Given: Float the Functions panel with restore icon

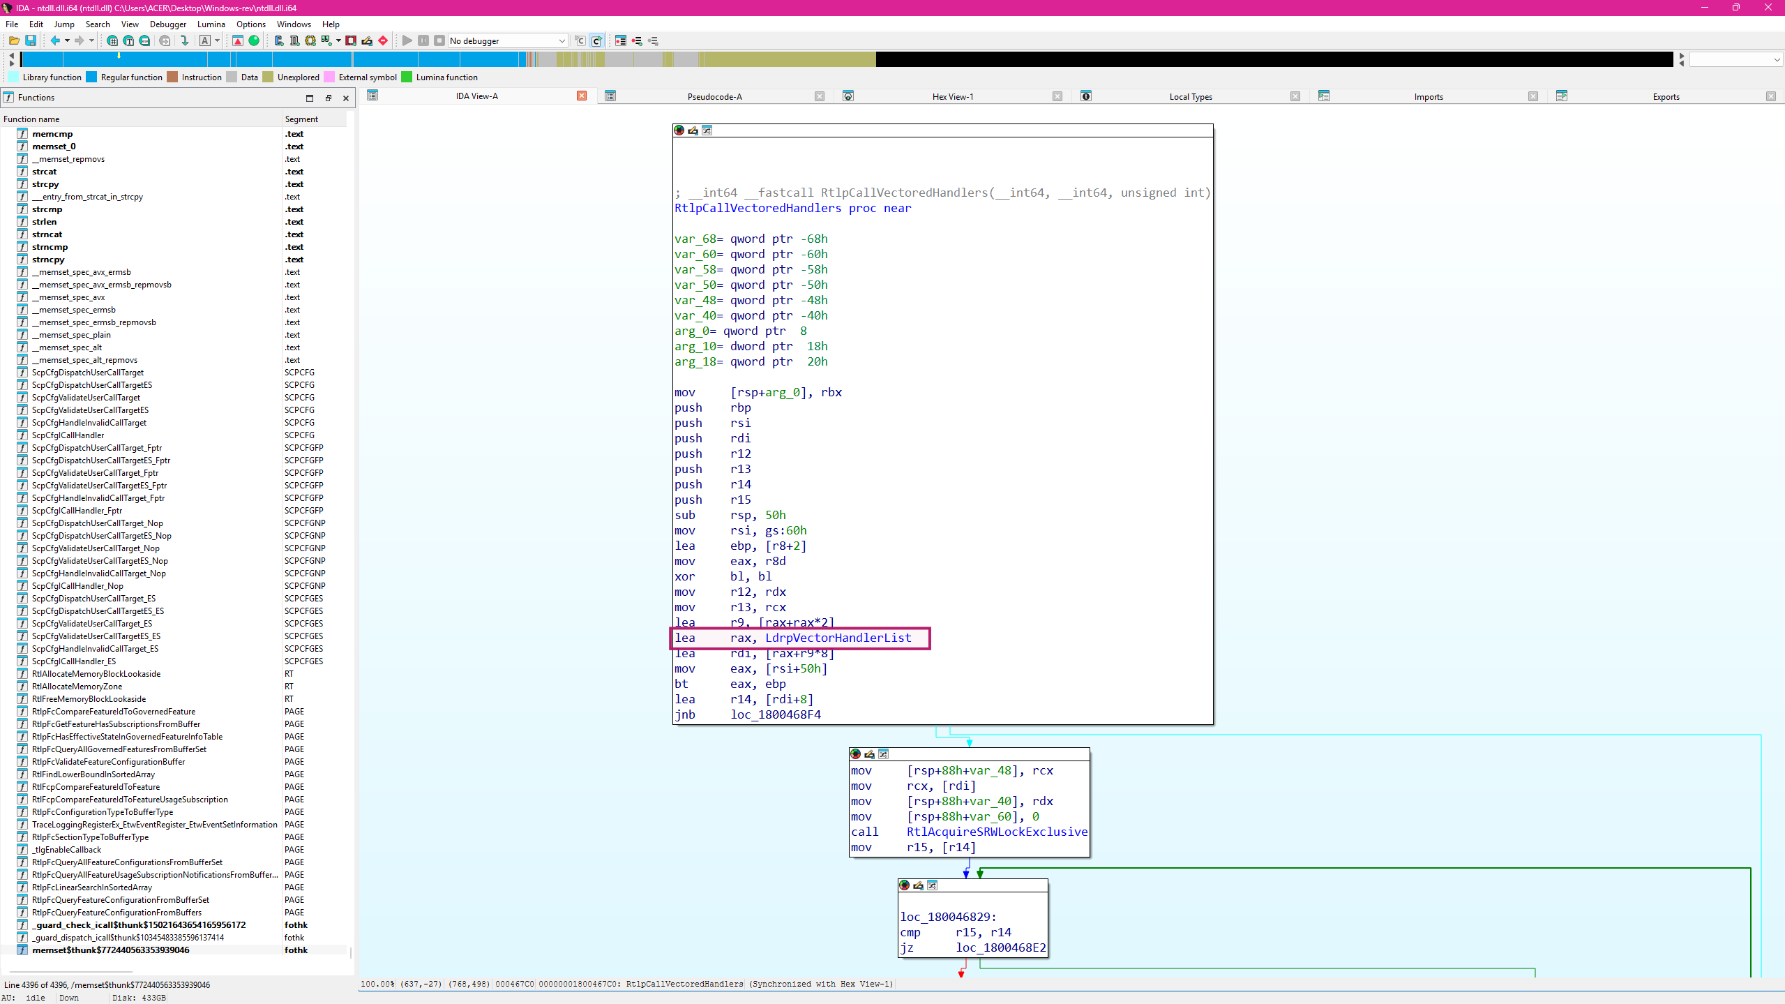Looking at the screenshot, I should [328, 98].
